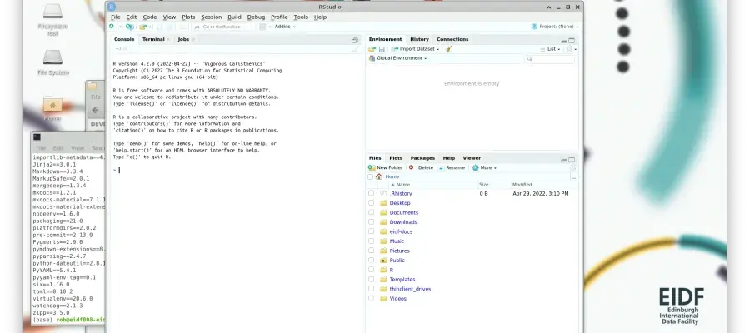
Task: Tick the Desktop folder checkbox
Action: (x=371, y=203)
